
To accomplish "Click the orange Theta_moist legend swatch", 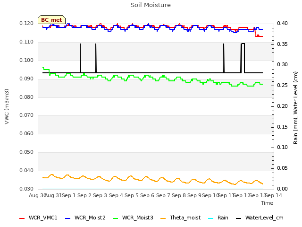I will pyautogui.click(x=163, y=218).
